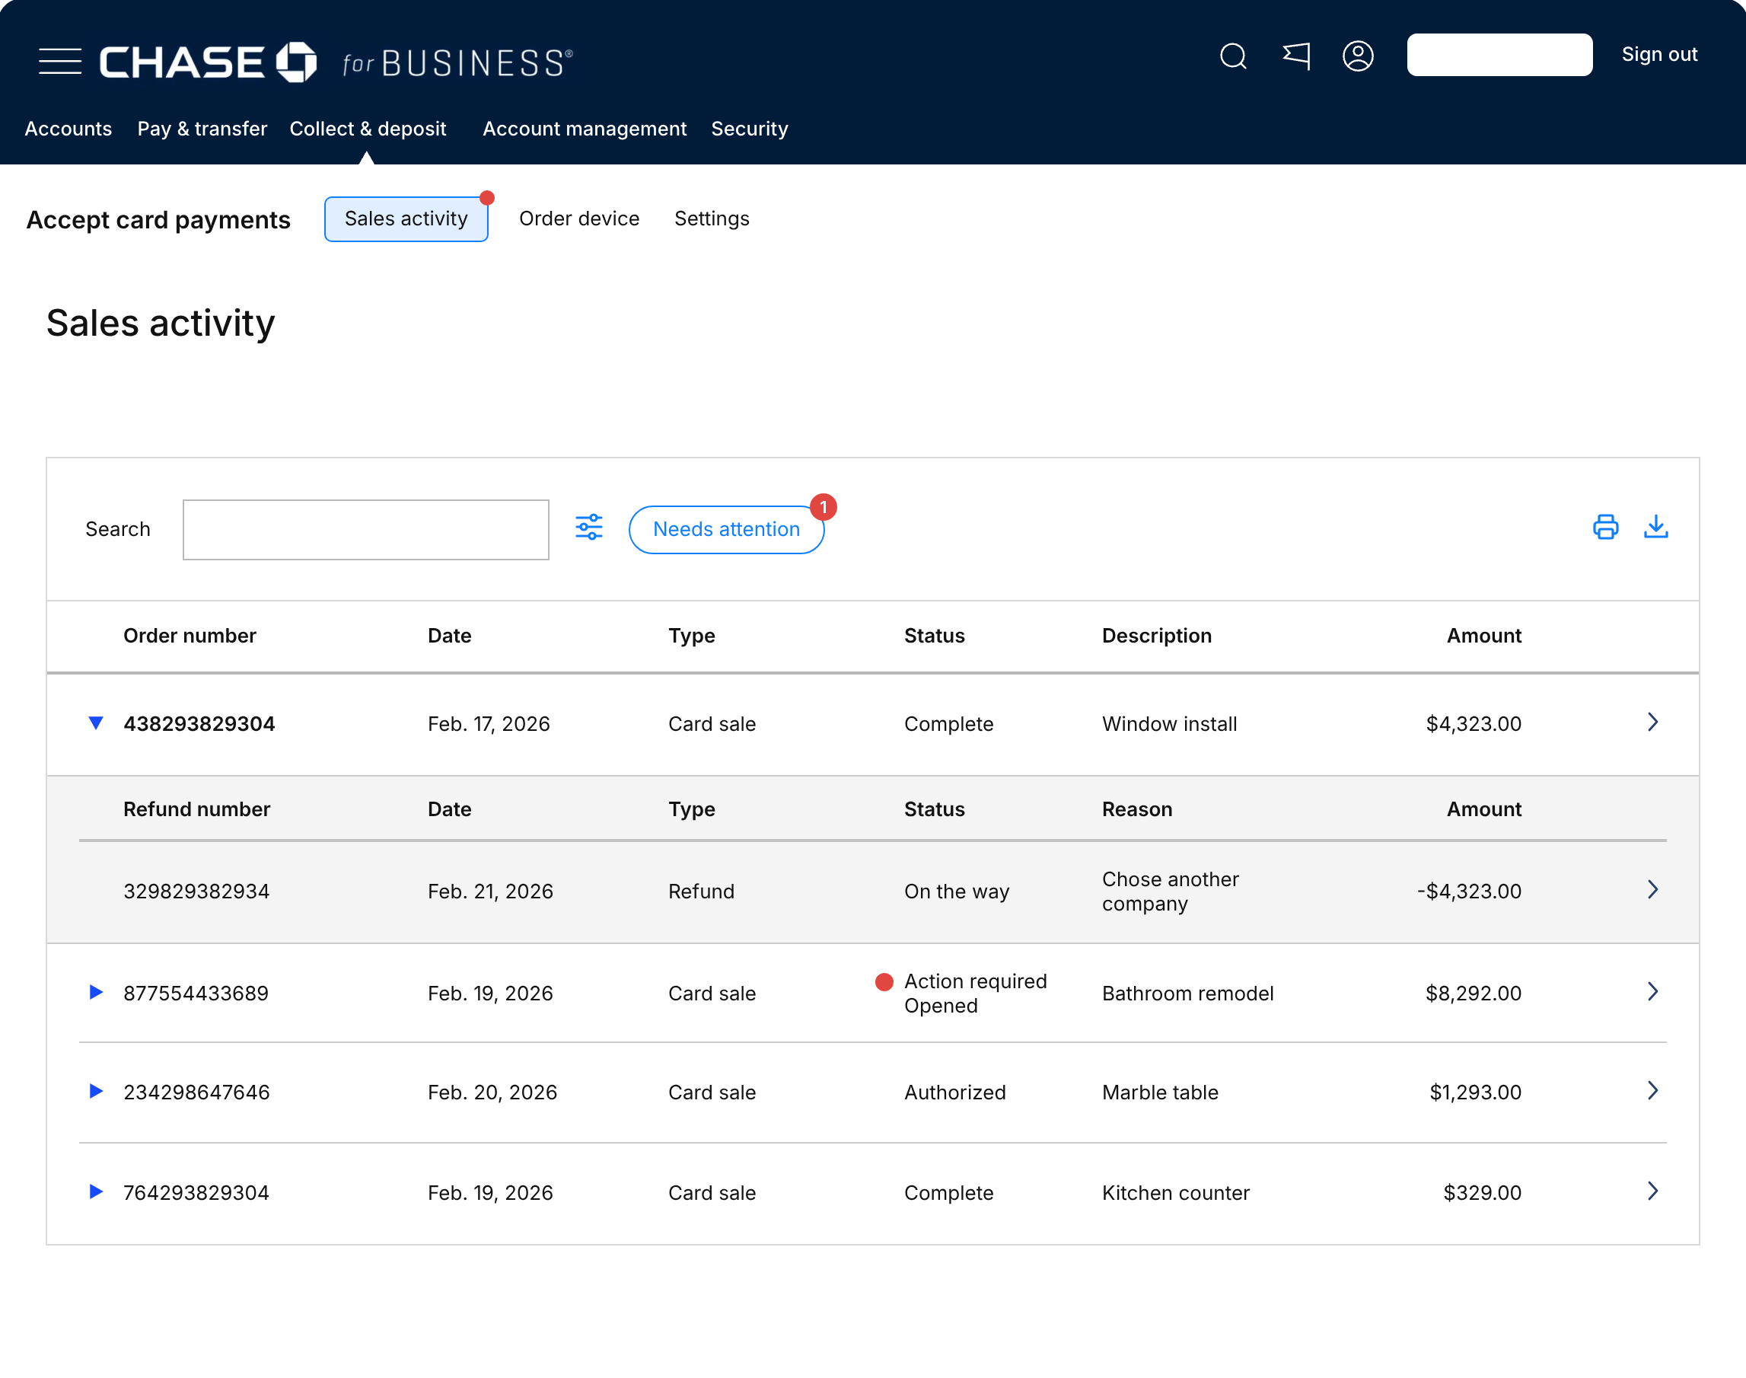Click refund number 329829382934
The width and height of the screenshot is (1746, 1378).
tap(196, 892)
